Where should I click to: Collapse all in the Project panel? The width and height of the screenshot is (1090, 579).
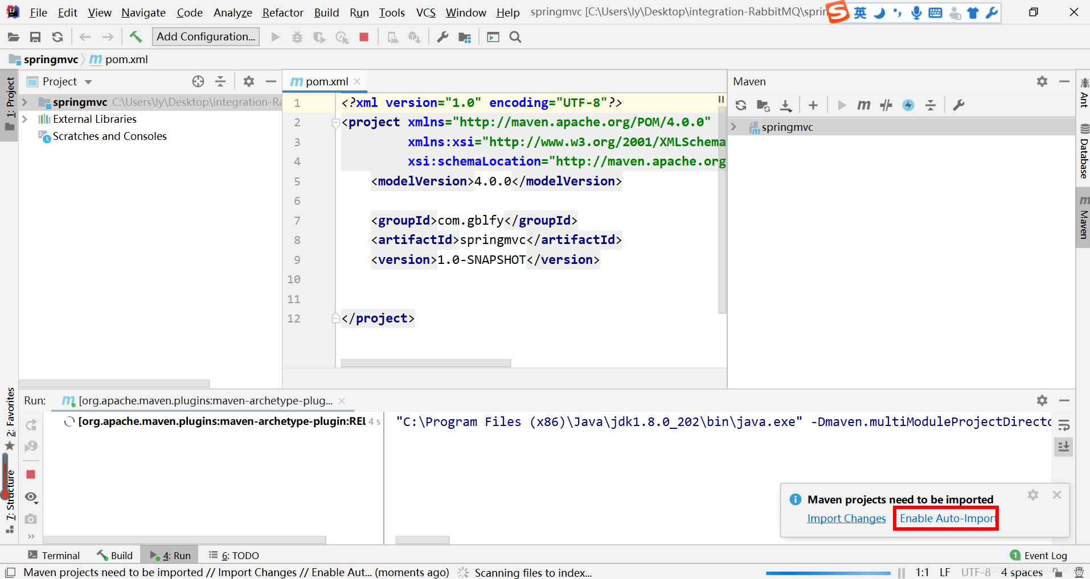[x=220, y=81]
